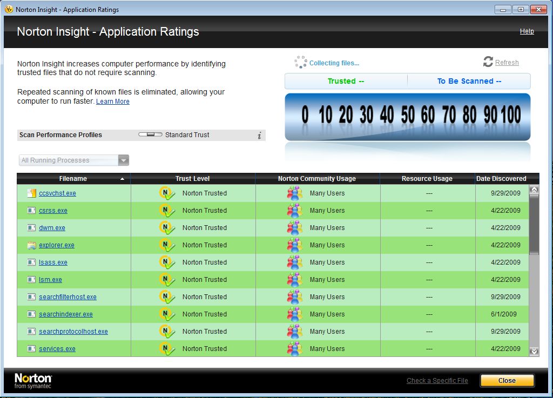Click the explorer.exe folder icon
The image size is (553, 398).
click(32, 245)
